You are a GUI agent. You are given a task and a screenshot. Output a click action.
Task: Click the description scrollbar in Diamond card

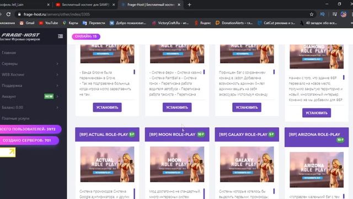344,77
